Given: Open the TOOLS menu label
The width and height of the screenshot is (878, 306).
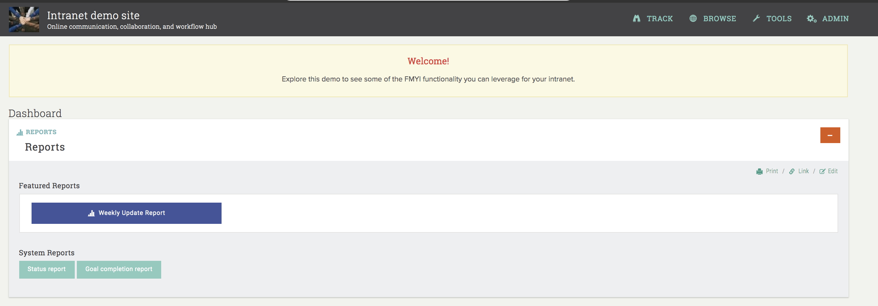Looking at the screenshot, I should tap(779, 18).
